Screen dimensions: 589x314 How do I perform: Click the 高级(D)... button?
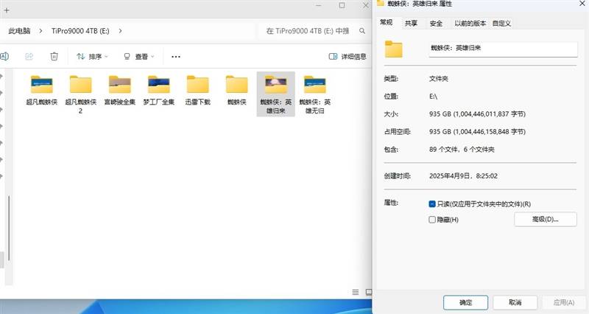click(x=545, y=220)
